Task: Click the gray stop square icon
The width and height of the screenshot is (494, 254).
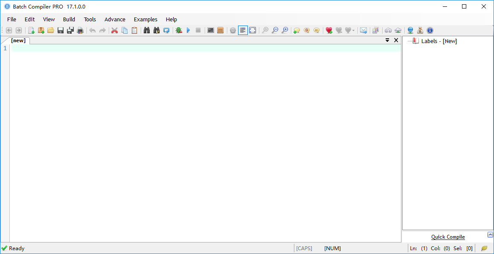Action: [x=198, y=31]
